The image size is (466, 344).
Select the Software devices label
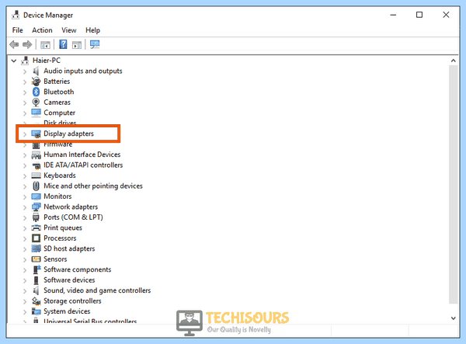[69, 280]
